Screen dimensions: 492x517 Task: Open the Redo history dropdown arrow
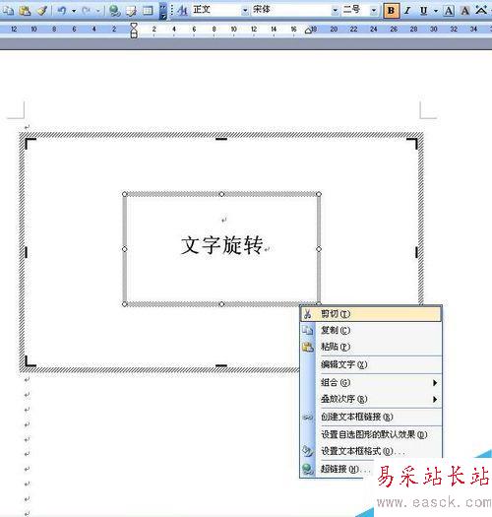pyautogui.click(x=98, y=11)
